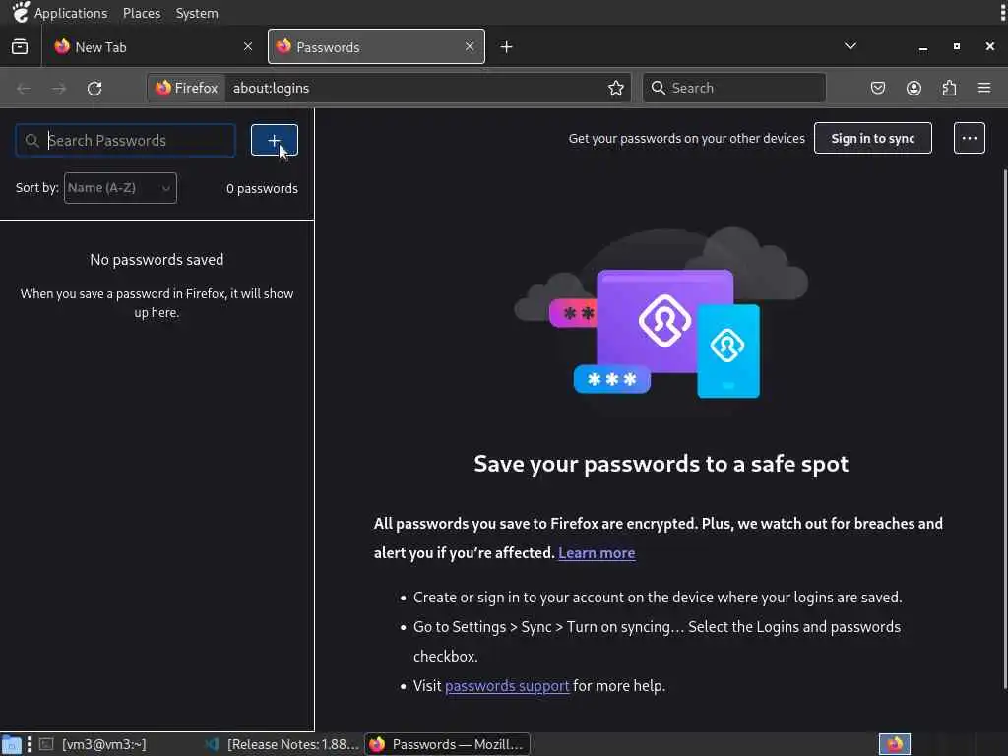Focus the Search Passwords field

tap(125, 140)
